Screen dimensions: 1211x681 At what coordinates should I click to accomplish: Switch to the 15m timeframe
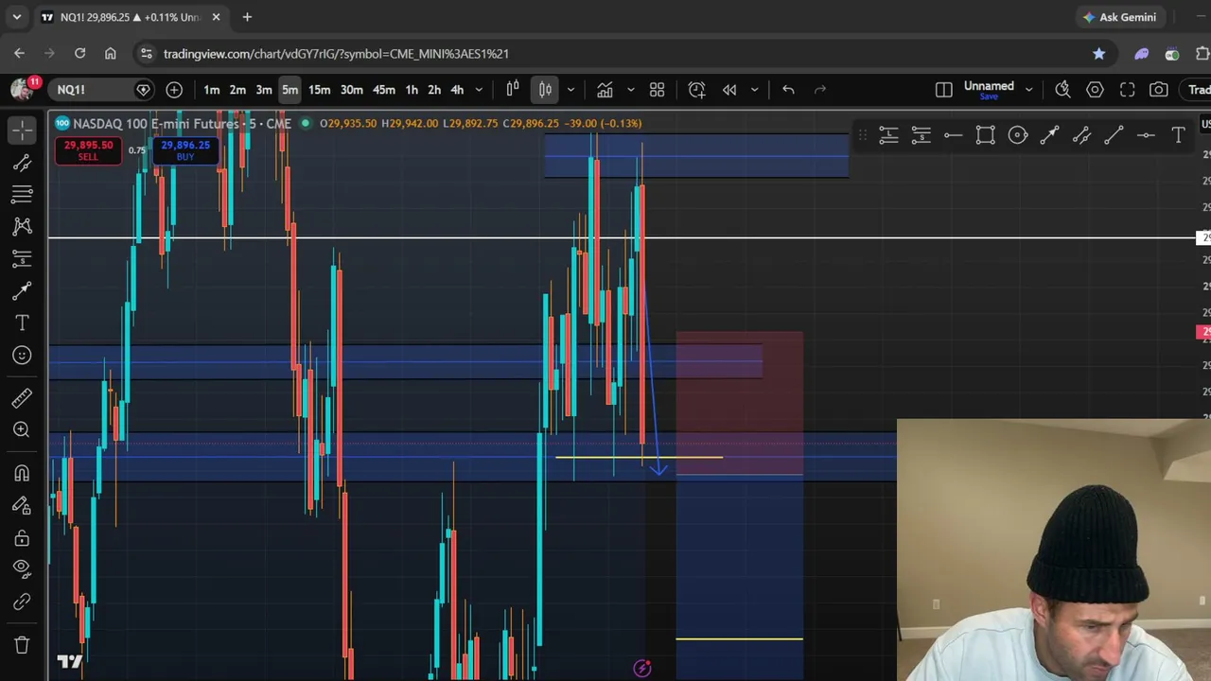[319, 90]
